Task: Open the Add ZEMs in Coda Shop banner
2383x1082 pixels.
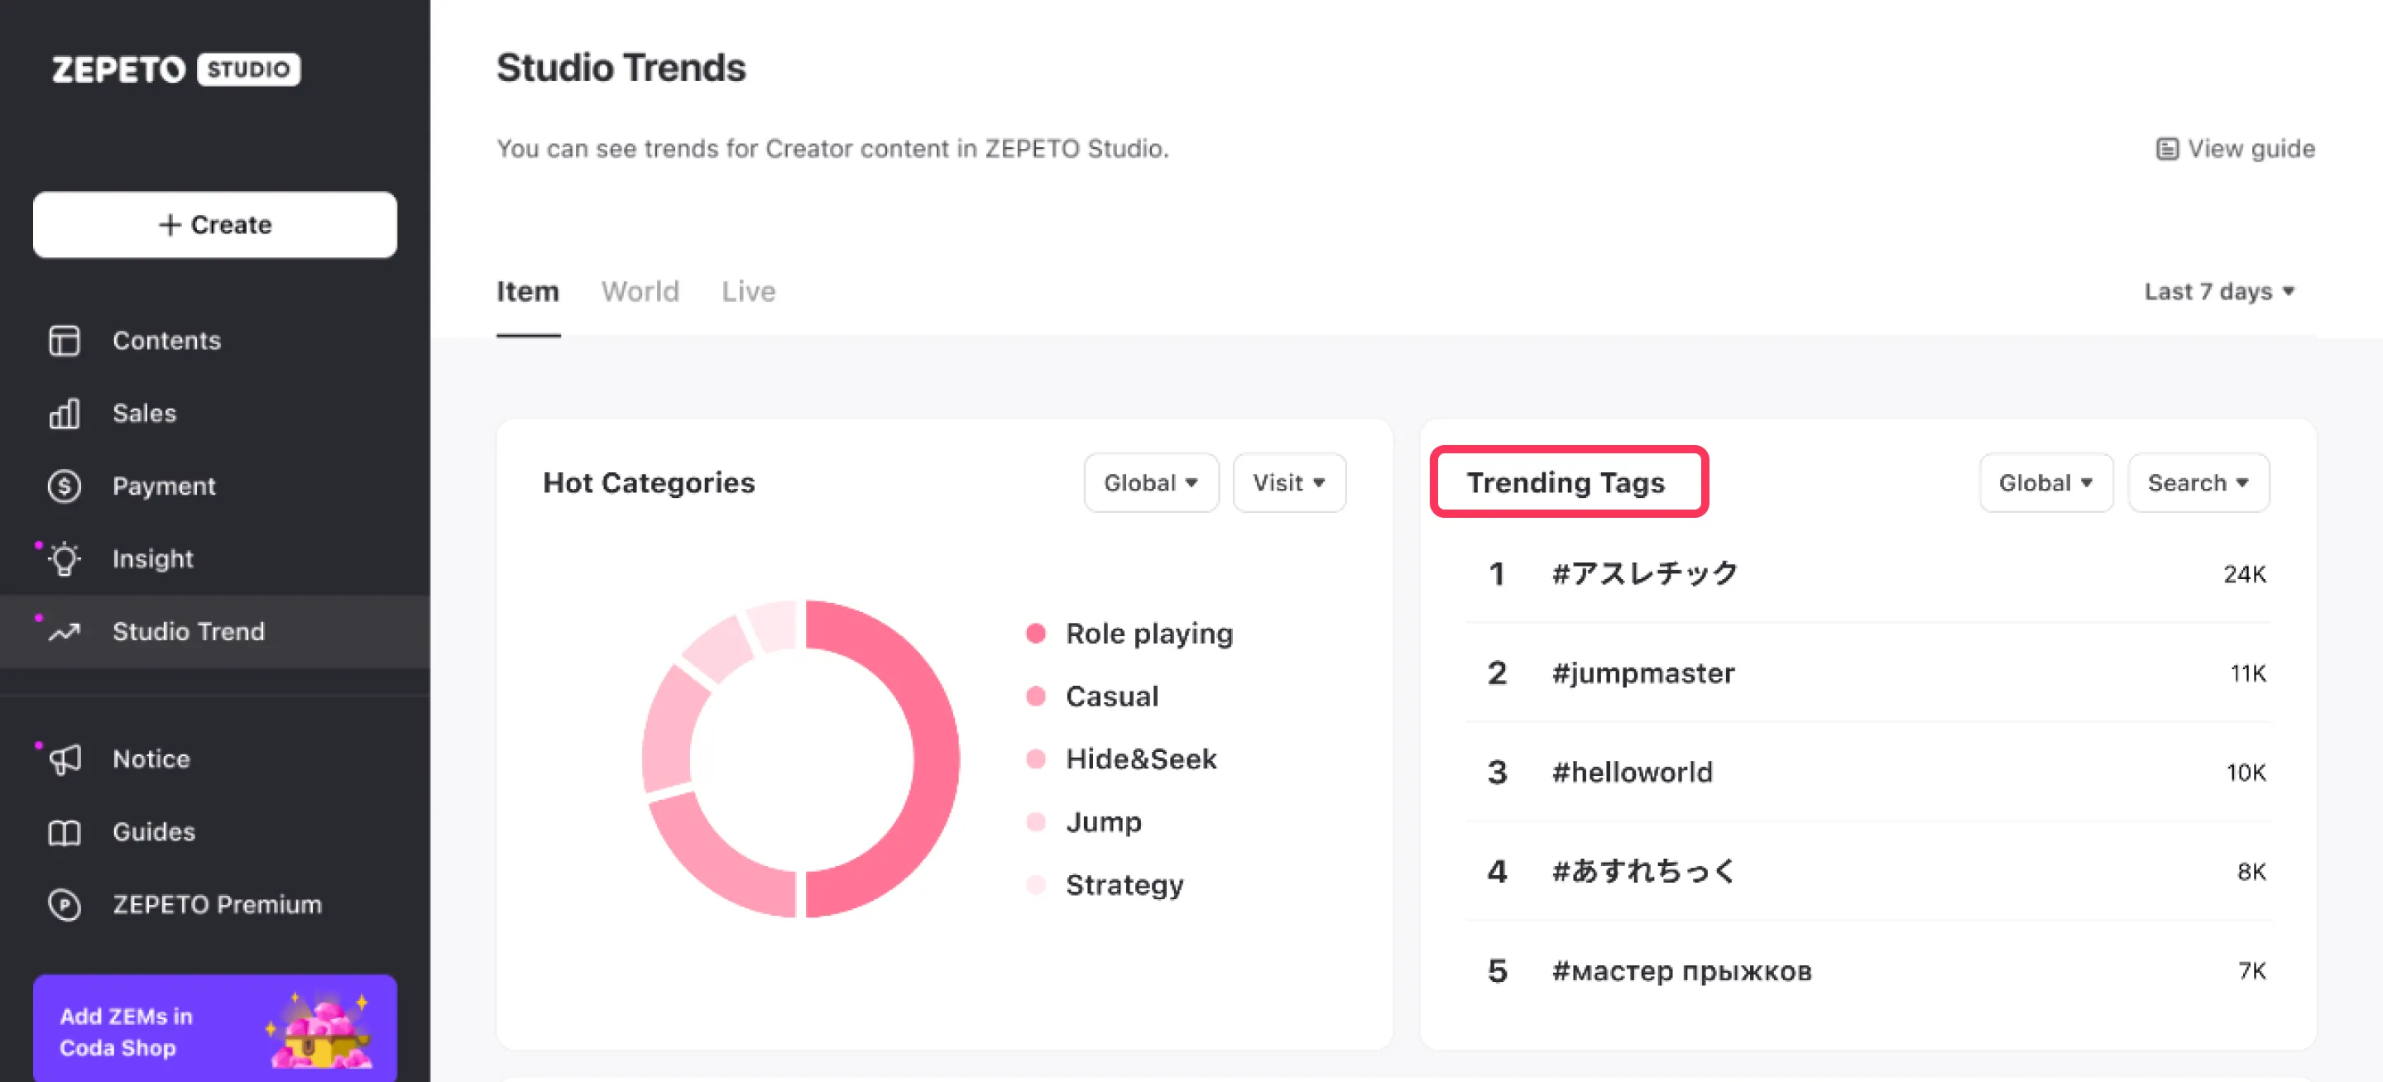Action: coord(214,1029)
